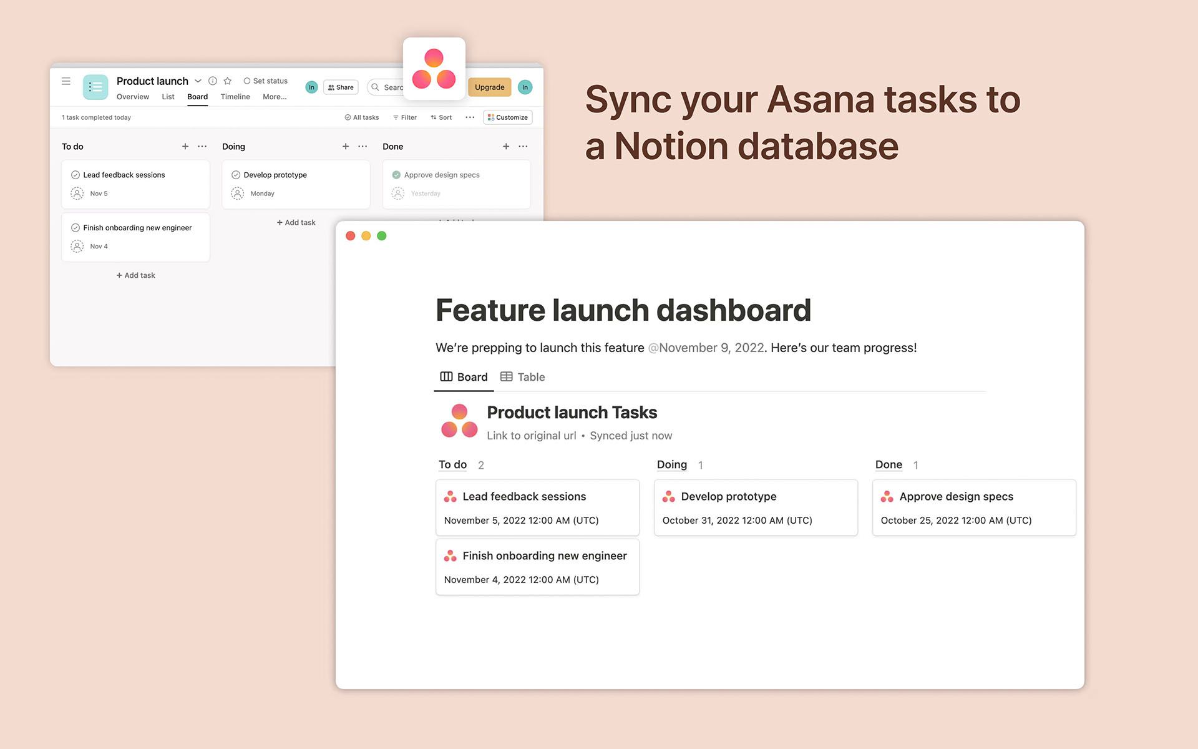Open Link to original url in Notion
Image resolution: width=1198 pixels, height=749 pixels.
(x=532, y=436)
